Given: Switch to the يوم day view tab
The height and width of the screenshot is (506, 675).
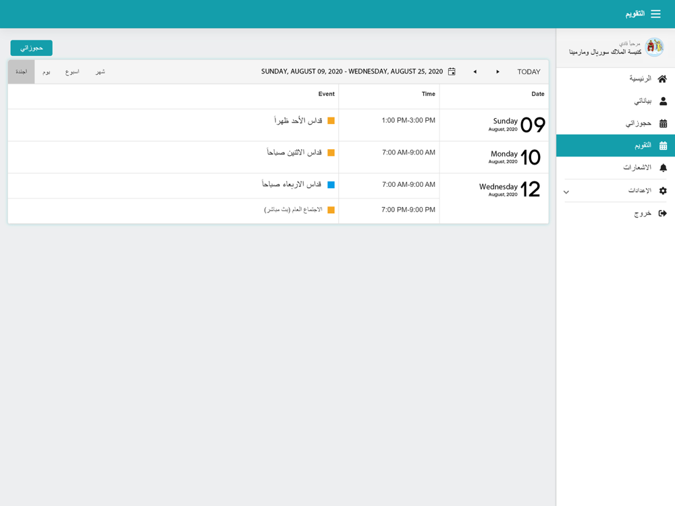Looking at the screenshot, I should point(47,72).
